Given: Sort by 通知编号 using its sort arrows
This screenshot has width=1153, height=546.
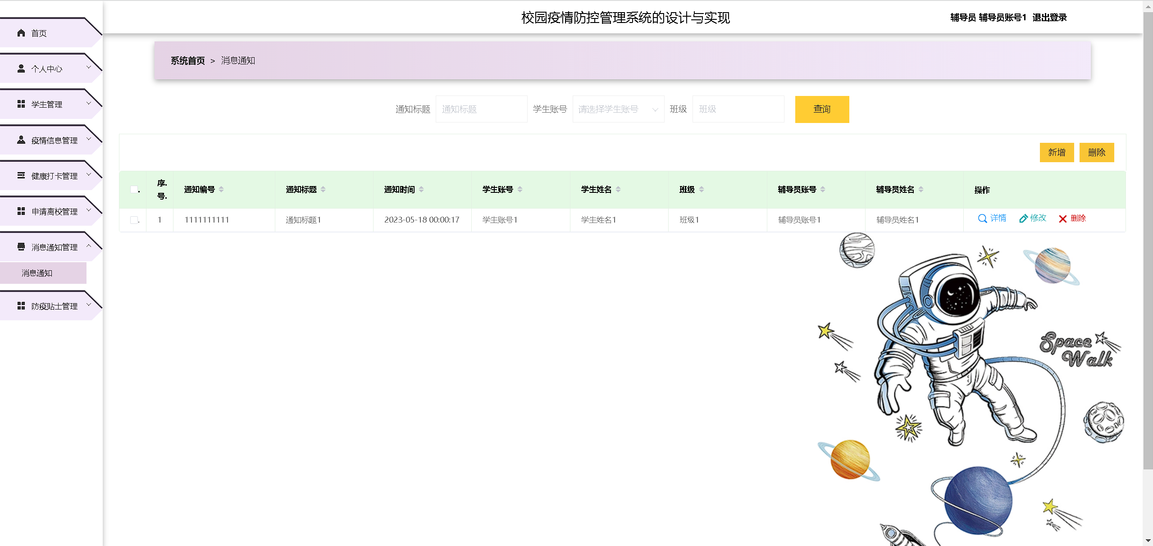Looking at the screenshot, I should pos(221,190).
